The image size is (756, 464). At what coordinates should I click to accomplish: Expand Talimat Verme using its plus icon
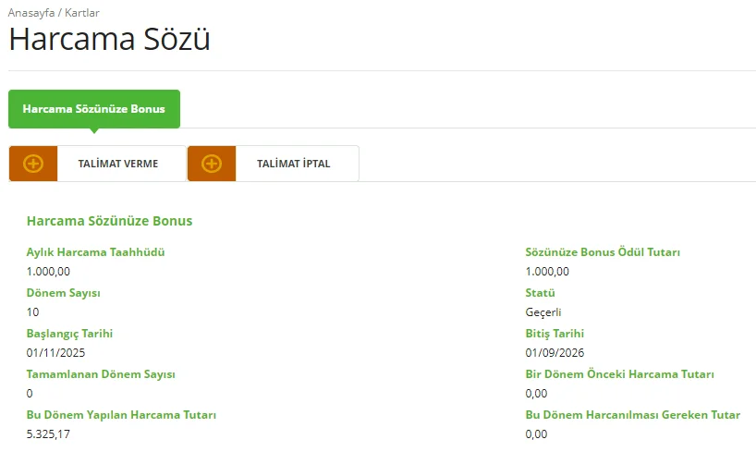coord(33,164)
